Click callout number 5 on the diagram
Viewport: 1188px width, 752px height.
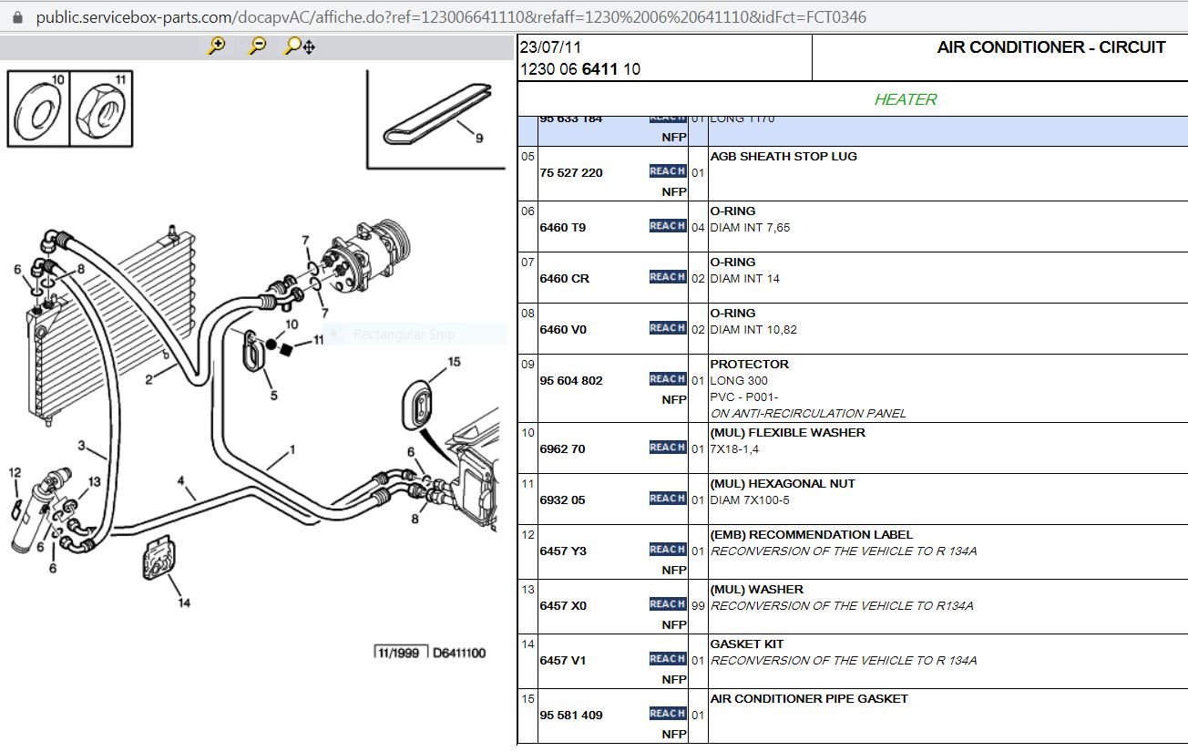tap(273, 396)
